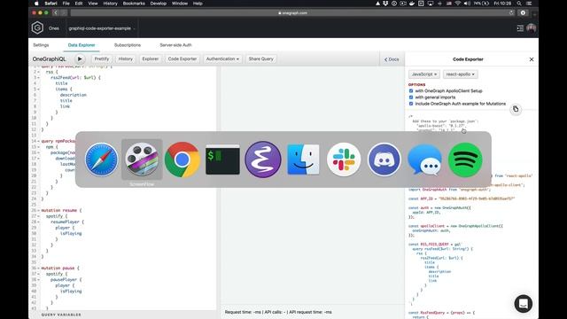Switch to the Server-side Auth tab
Viewport: 567px width, 319px height.
pos(175,45)
